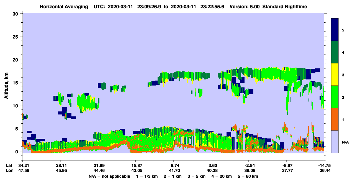Click the 'Lon' row label
The image size is (360, 184).
click(9, 171)
